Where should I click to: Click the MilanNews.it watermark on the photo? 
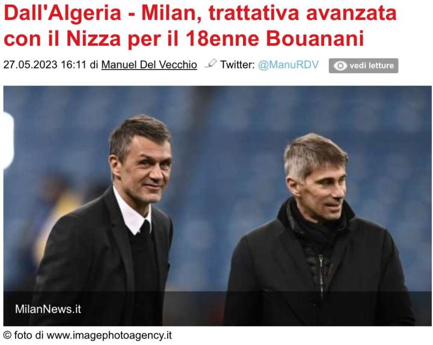click(x=48, y=309)
